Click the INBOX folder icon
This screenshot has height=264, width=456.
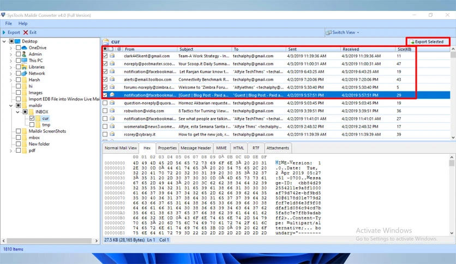[31, 112]
